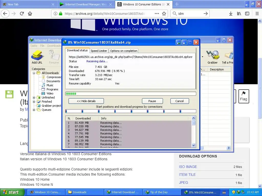The image size is (262, 196).
Task: Select Grabber projects in IDM tree
Action: 49,106
